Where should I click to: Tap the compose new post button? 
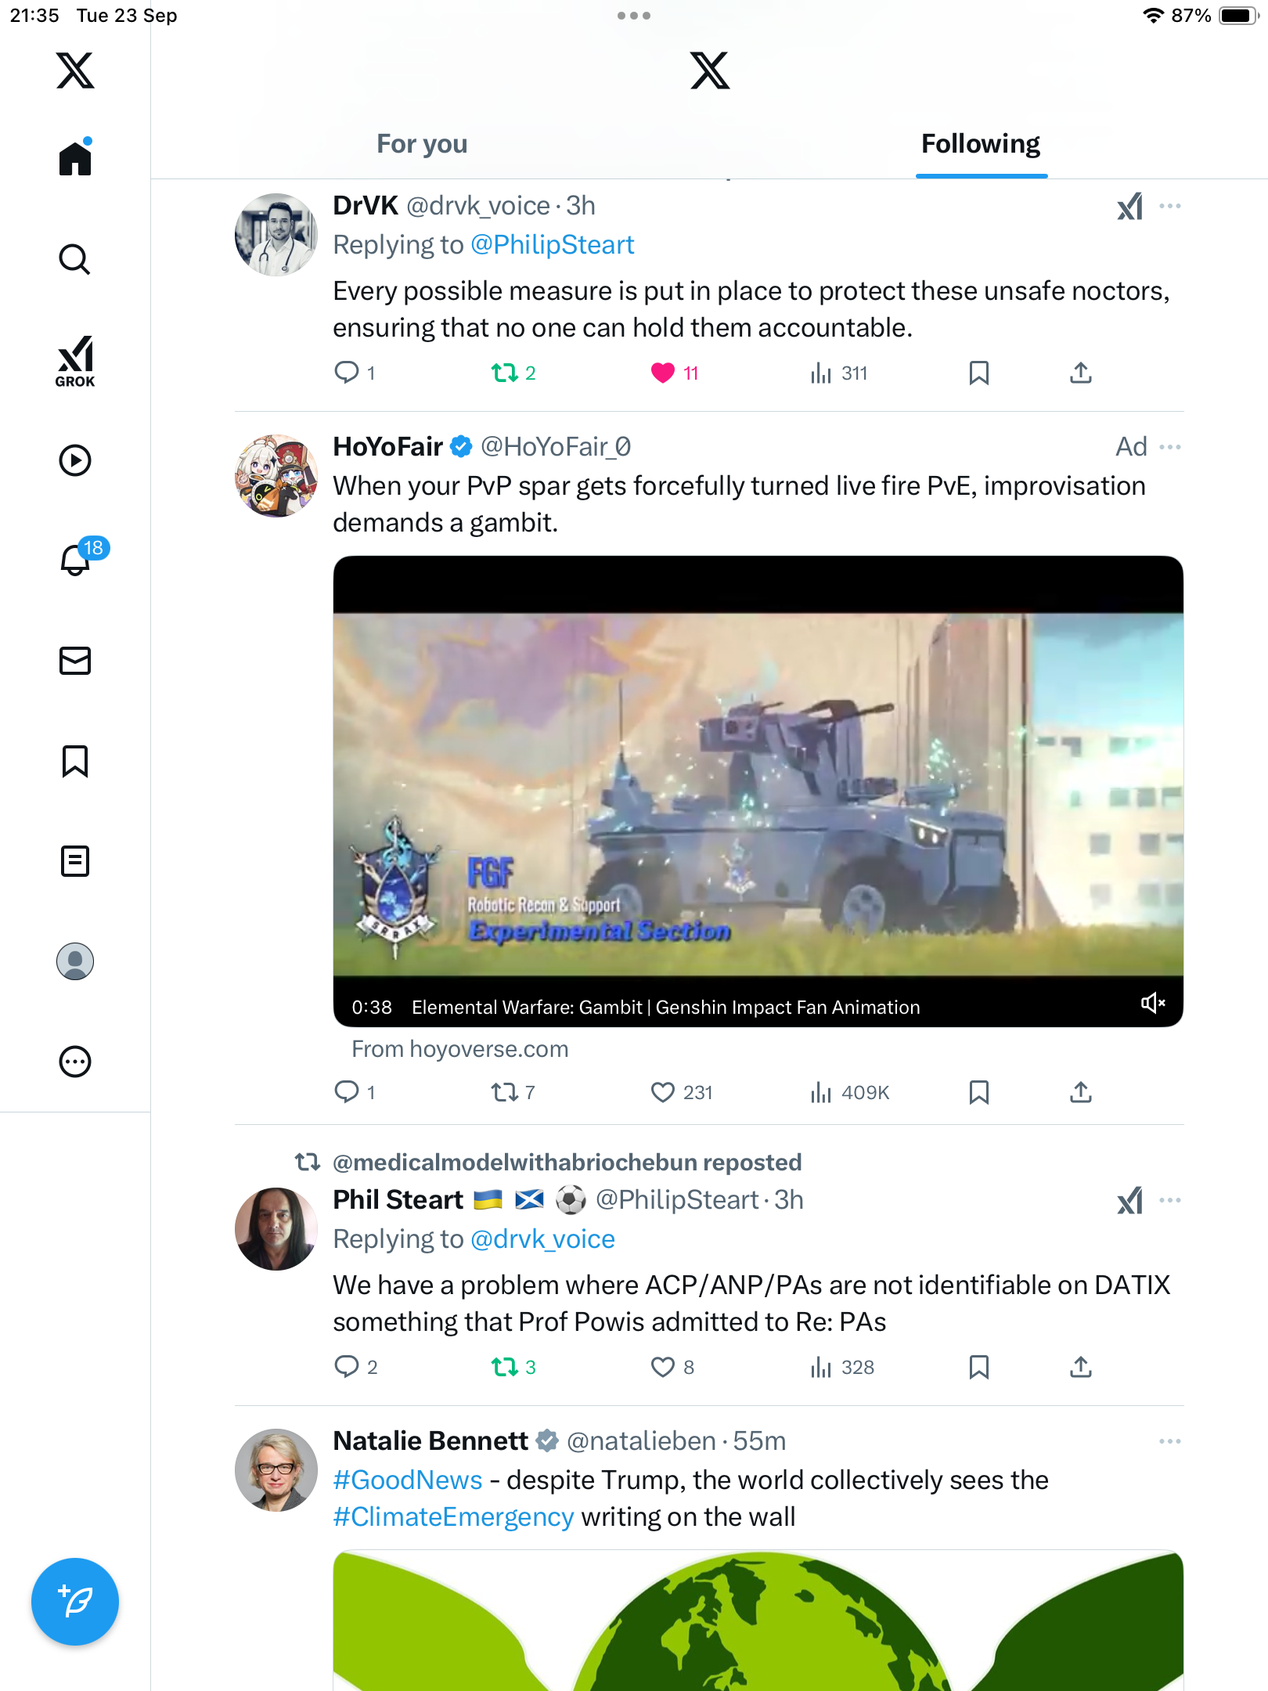[75, 1601]
